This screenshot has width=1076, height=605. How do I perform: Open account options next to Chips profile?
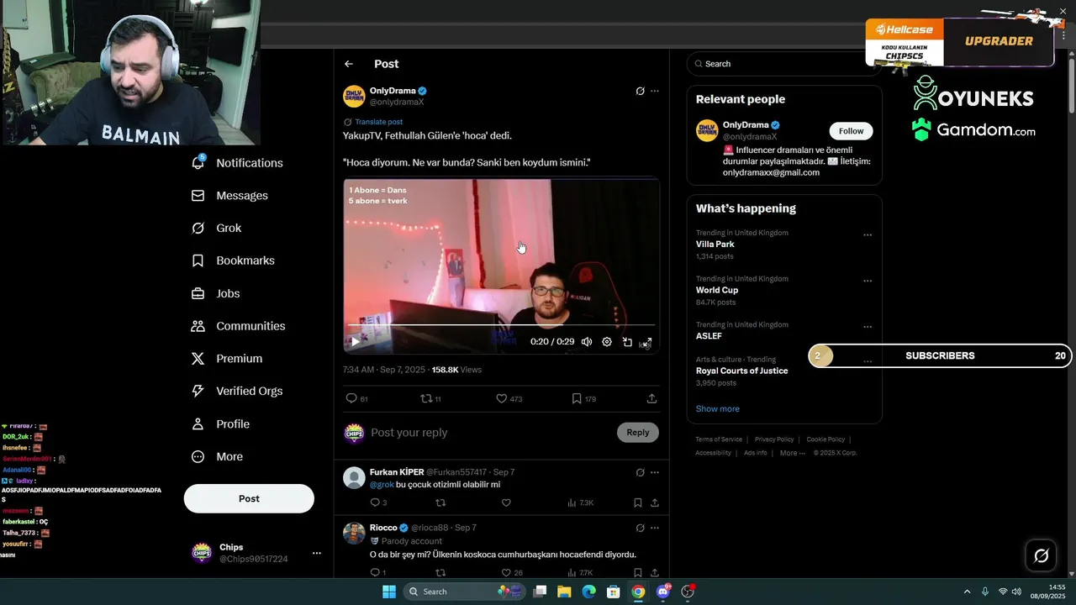click(317, 553)
